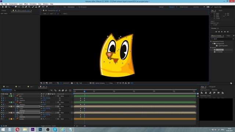Screen dimensions: 235x132
Task: Click Align Horizontal Center icon
Action: click(206, 93)
